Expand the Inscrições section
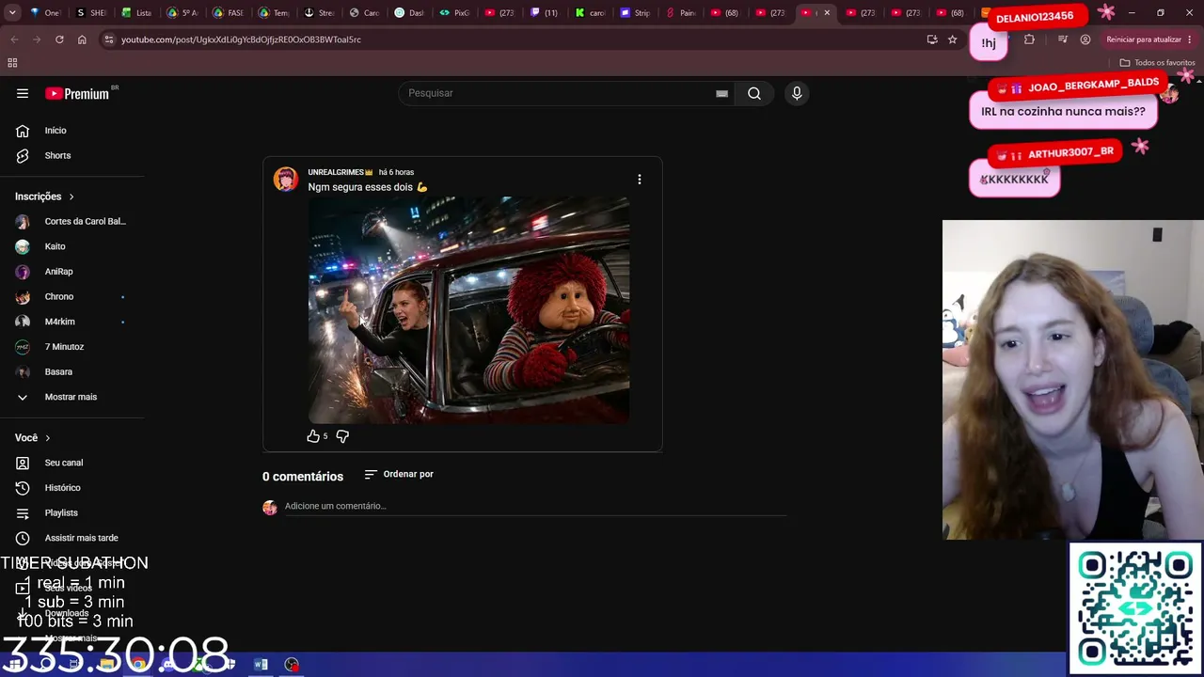 [45, 197]
